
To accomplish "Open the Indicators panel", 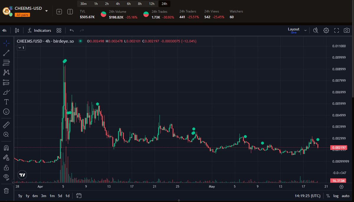I will click(40, 30).
